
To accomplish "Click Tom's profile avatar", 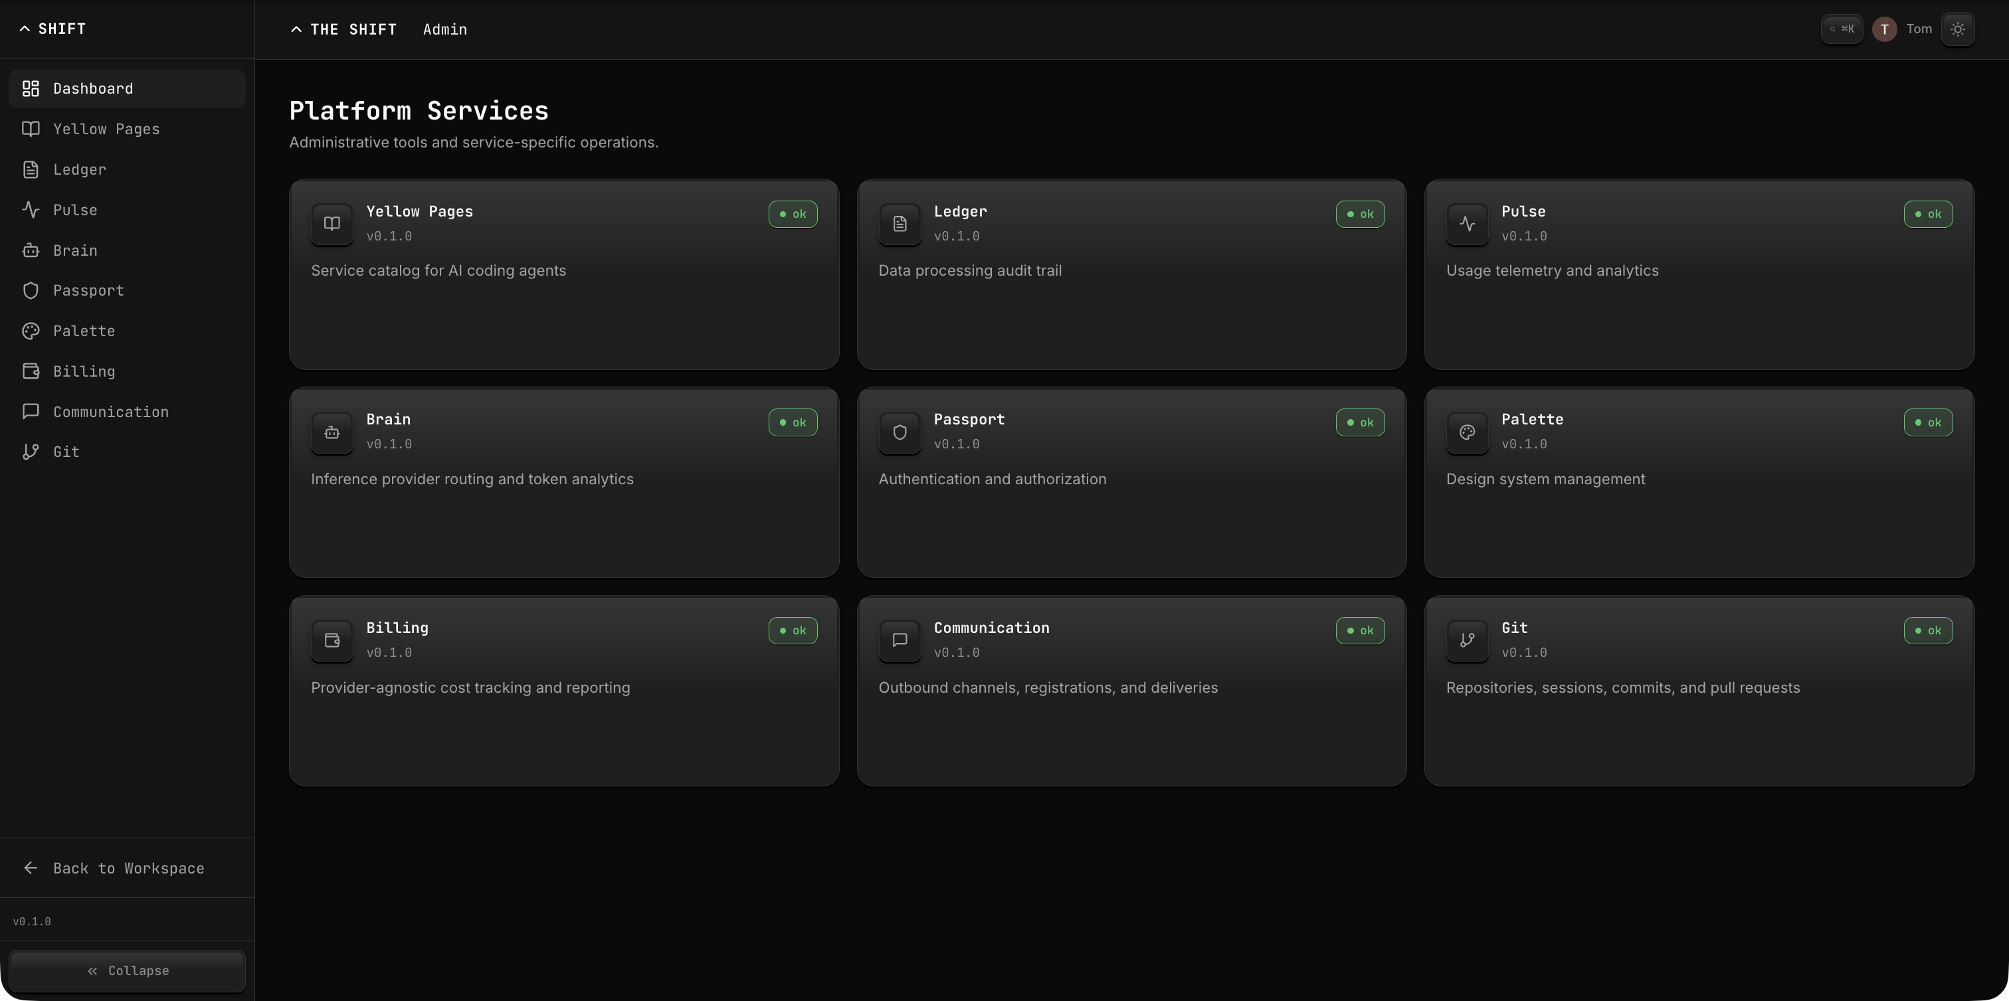I will [1883, 29].
